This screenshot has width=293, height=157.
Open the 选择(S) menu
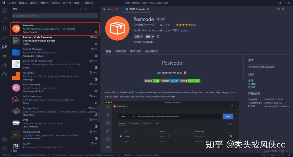click(33, 3)
